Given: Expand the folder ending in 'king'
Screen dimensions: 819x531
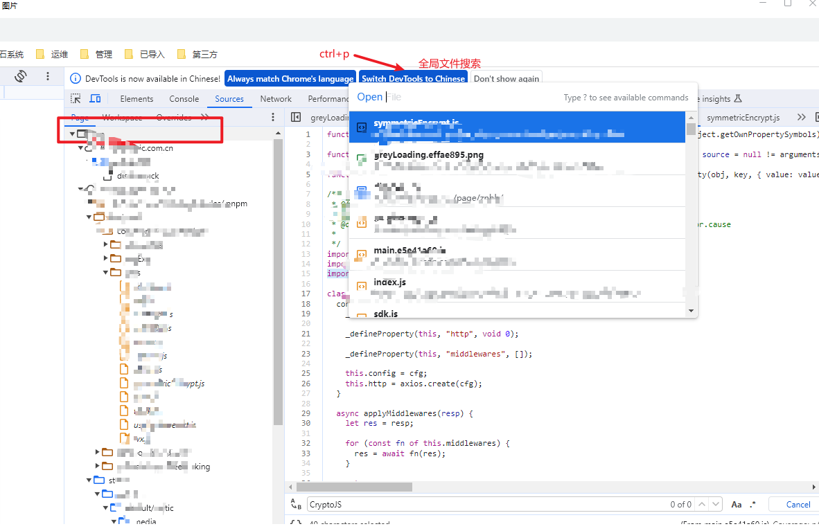Looking at the screenshot, I should [97, 466].
